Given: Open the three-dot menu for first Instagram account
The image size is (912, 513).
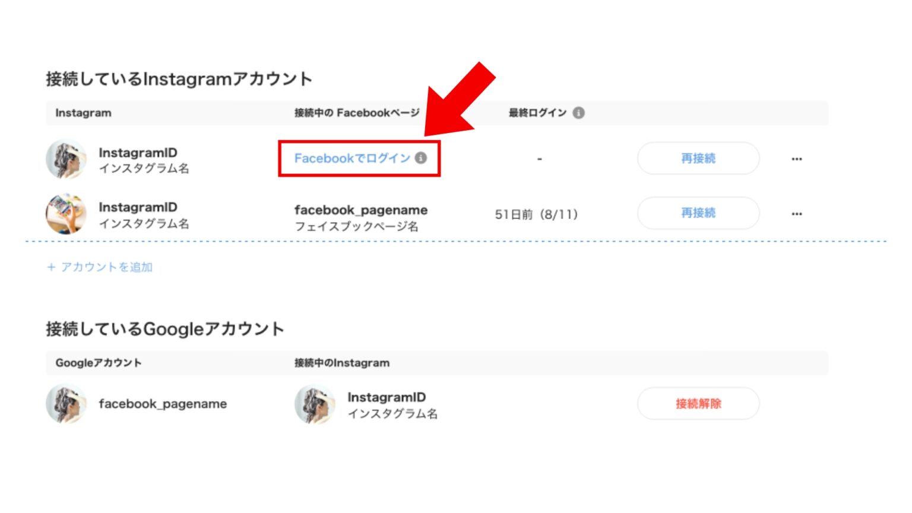Looking at the screenshot, I should 797,159.
